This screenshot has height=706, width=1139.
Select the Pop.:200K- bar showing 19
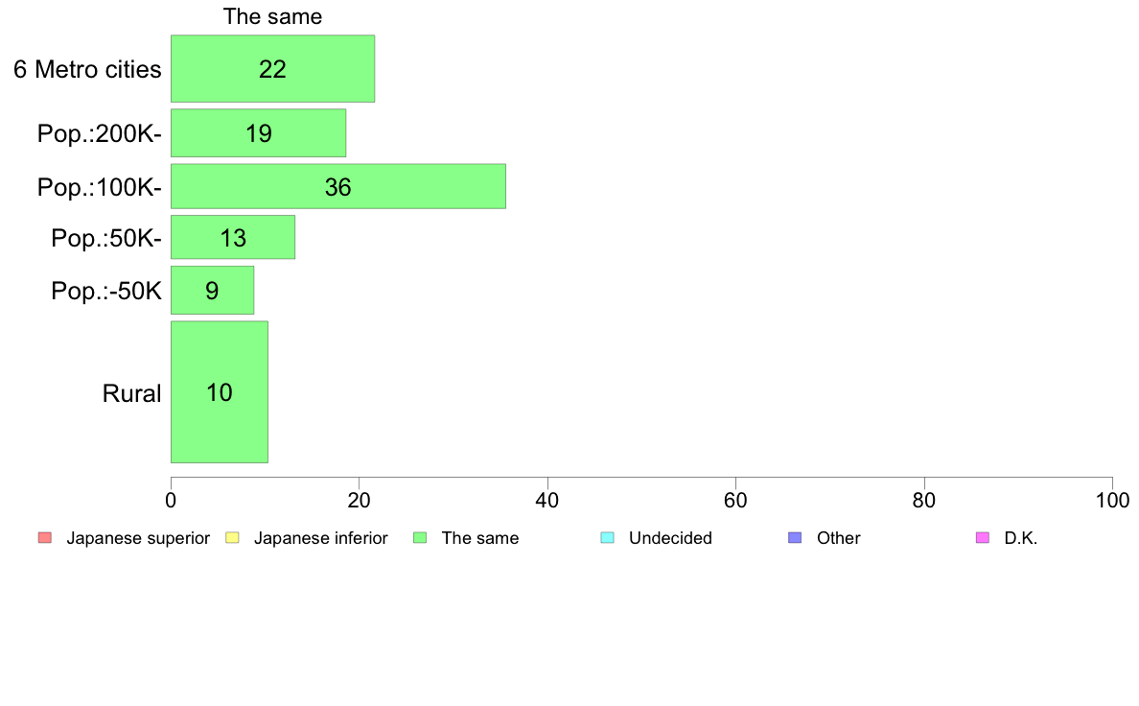tap(258, 133)
